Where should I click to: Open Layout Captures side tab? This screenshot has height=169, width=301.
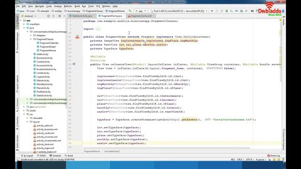point(17,84)
